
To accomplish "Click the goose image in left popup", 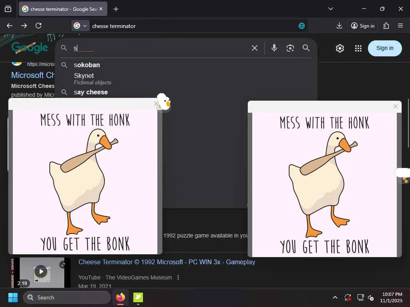I will [x=85, y=182].
